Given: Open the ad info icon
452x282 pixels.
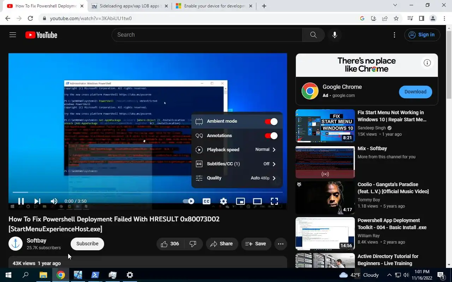Looking at the screenshot, I should coord(427,63).
